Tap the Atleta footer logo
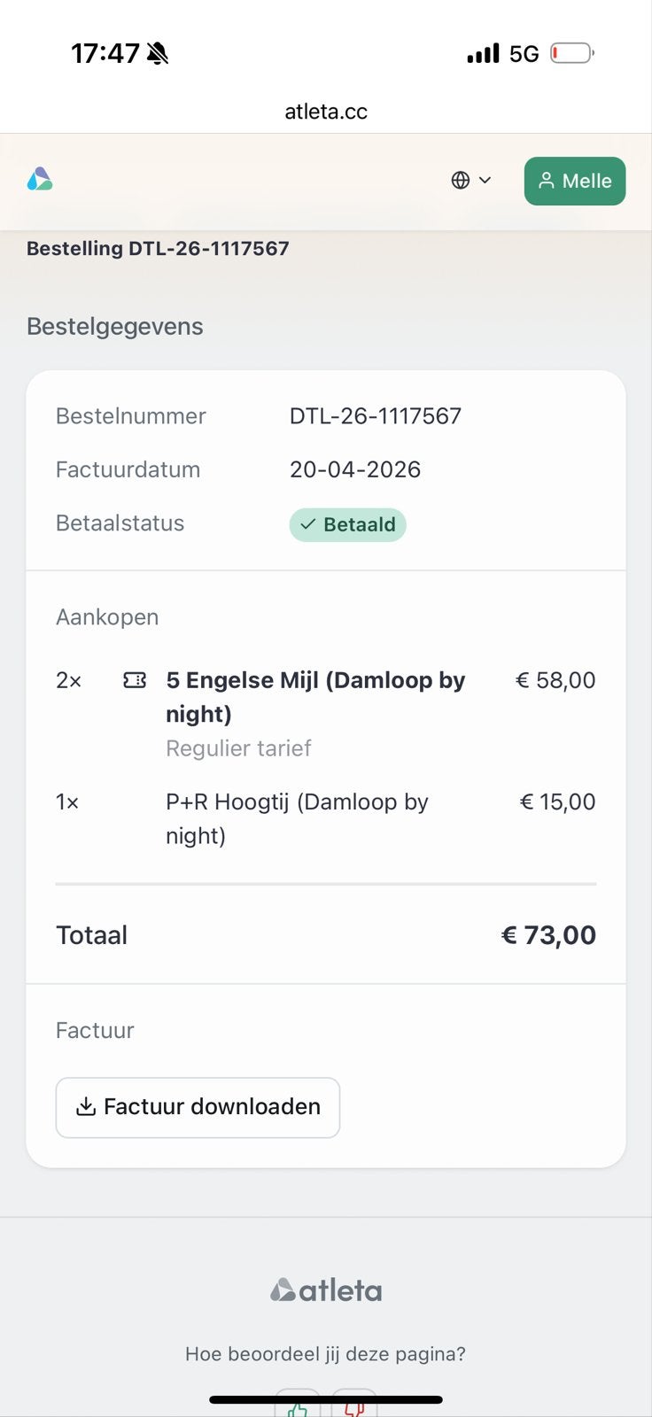This screenshot has height=1417, width=652. point(326,1290)
